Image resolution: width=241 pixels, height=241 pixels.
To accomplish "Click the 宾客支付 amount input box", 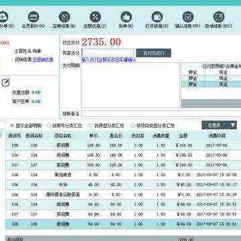I will (x=108, y=53).
